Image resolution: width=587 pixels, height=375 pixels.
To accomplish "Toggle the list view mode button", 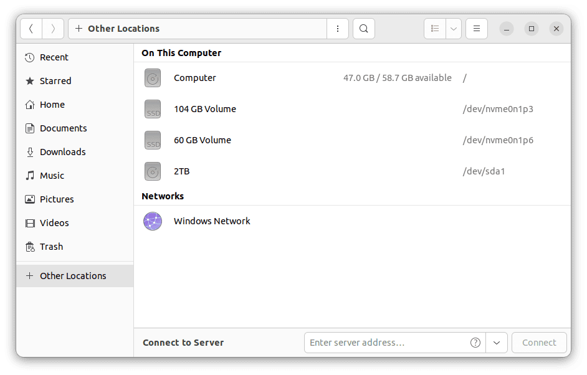I will coord(435,29).
